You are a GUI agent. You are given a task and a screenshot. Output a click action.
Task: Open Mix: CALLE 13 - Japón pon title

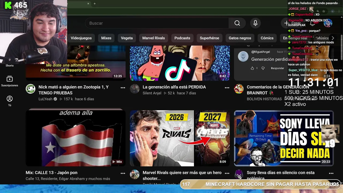pyautogui.click(x=51, y=173)
